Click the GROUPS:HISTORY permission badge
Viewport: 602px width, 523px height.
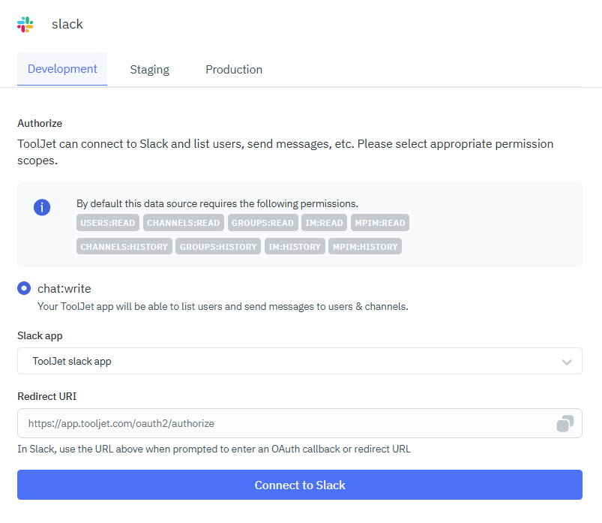(x=217, y=246)
